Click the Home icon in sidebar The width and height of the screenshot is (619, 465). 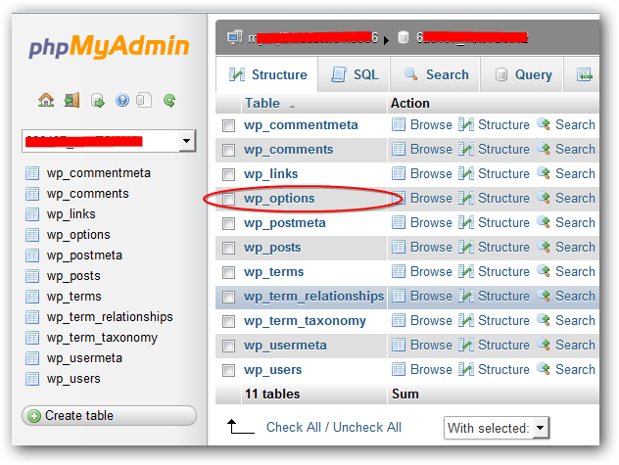pos(46,100)
